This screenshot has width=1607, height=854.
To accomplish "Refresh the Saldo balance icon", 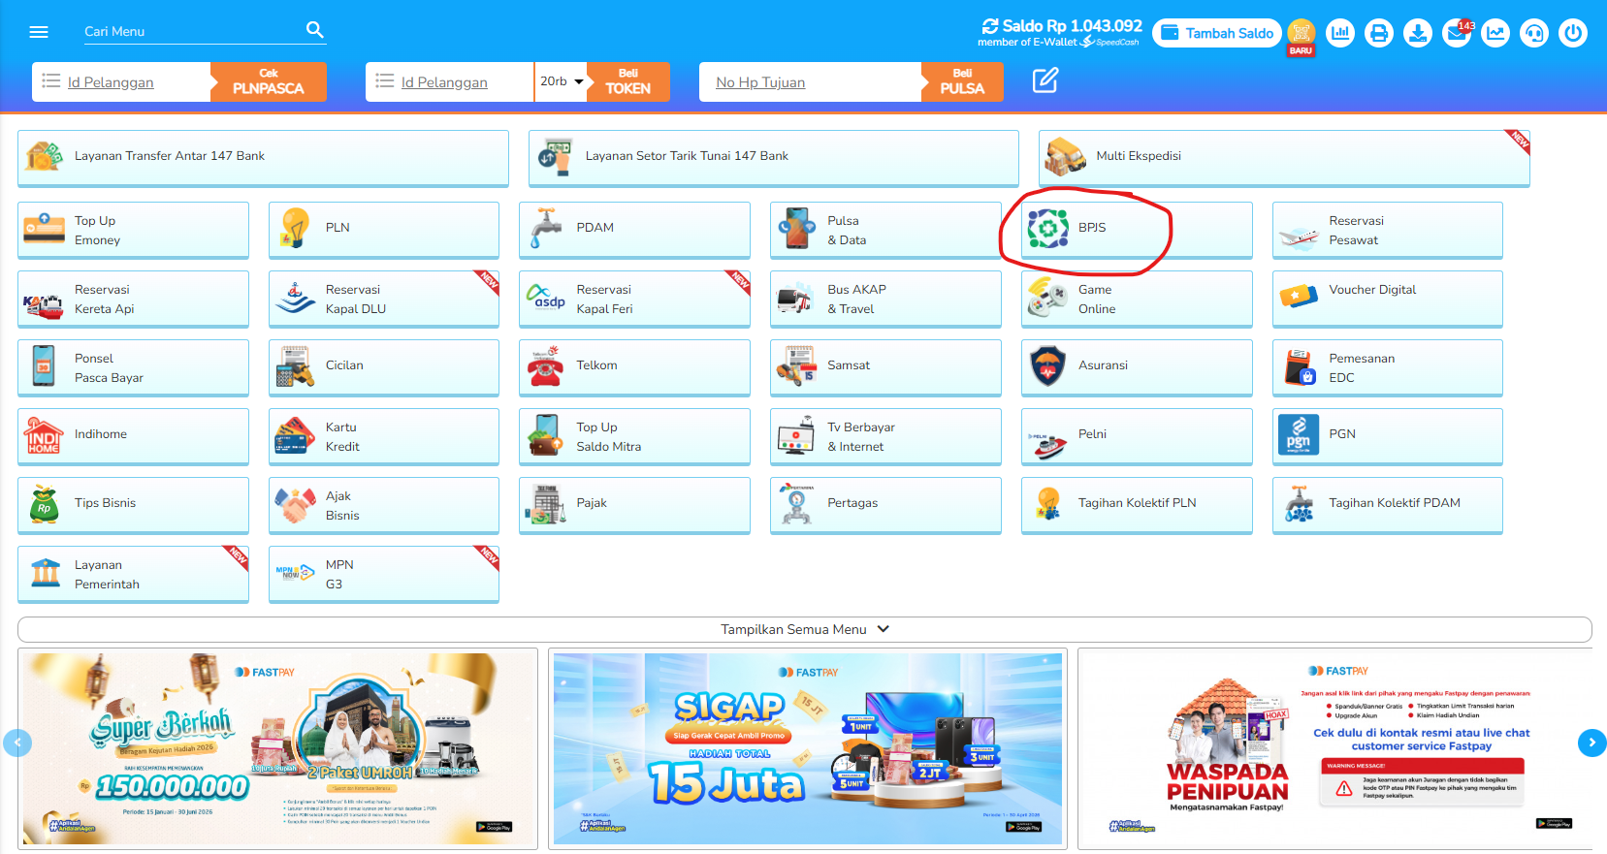I will click(990, 26).
